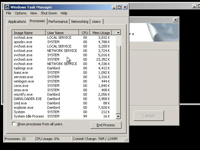Image resolution: width=200 pixels, height=150 pixels.
Task: Select svchost.exe using 3,200 K
Action: point(64,46)
